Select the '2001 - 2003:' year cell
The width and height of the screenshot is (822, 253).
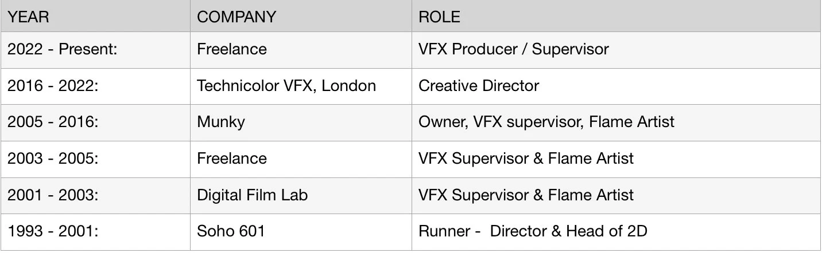coord(52,195)
